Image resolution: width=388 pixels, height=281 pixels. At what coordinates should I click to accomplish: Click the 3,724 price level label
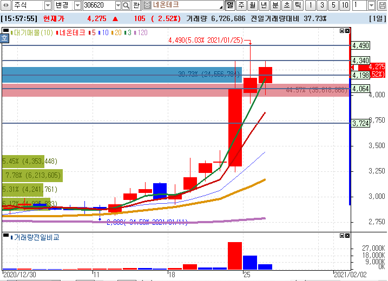(x=360, y=123)
